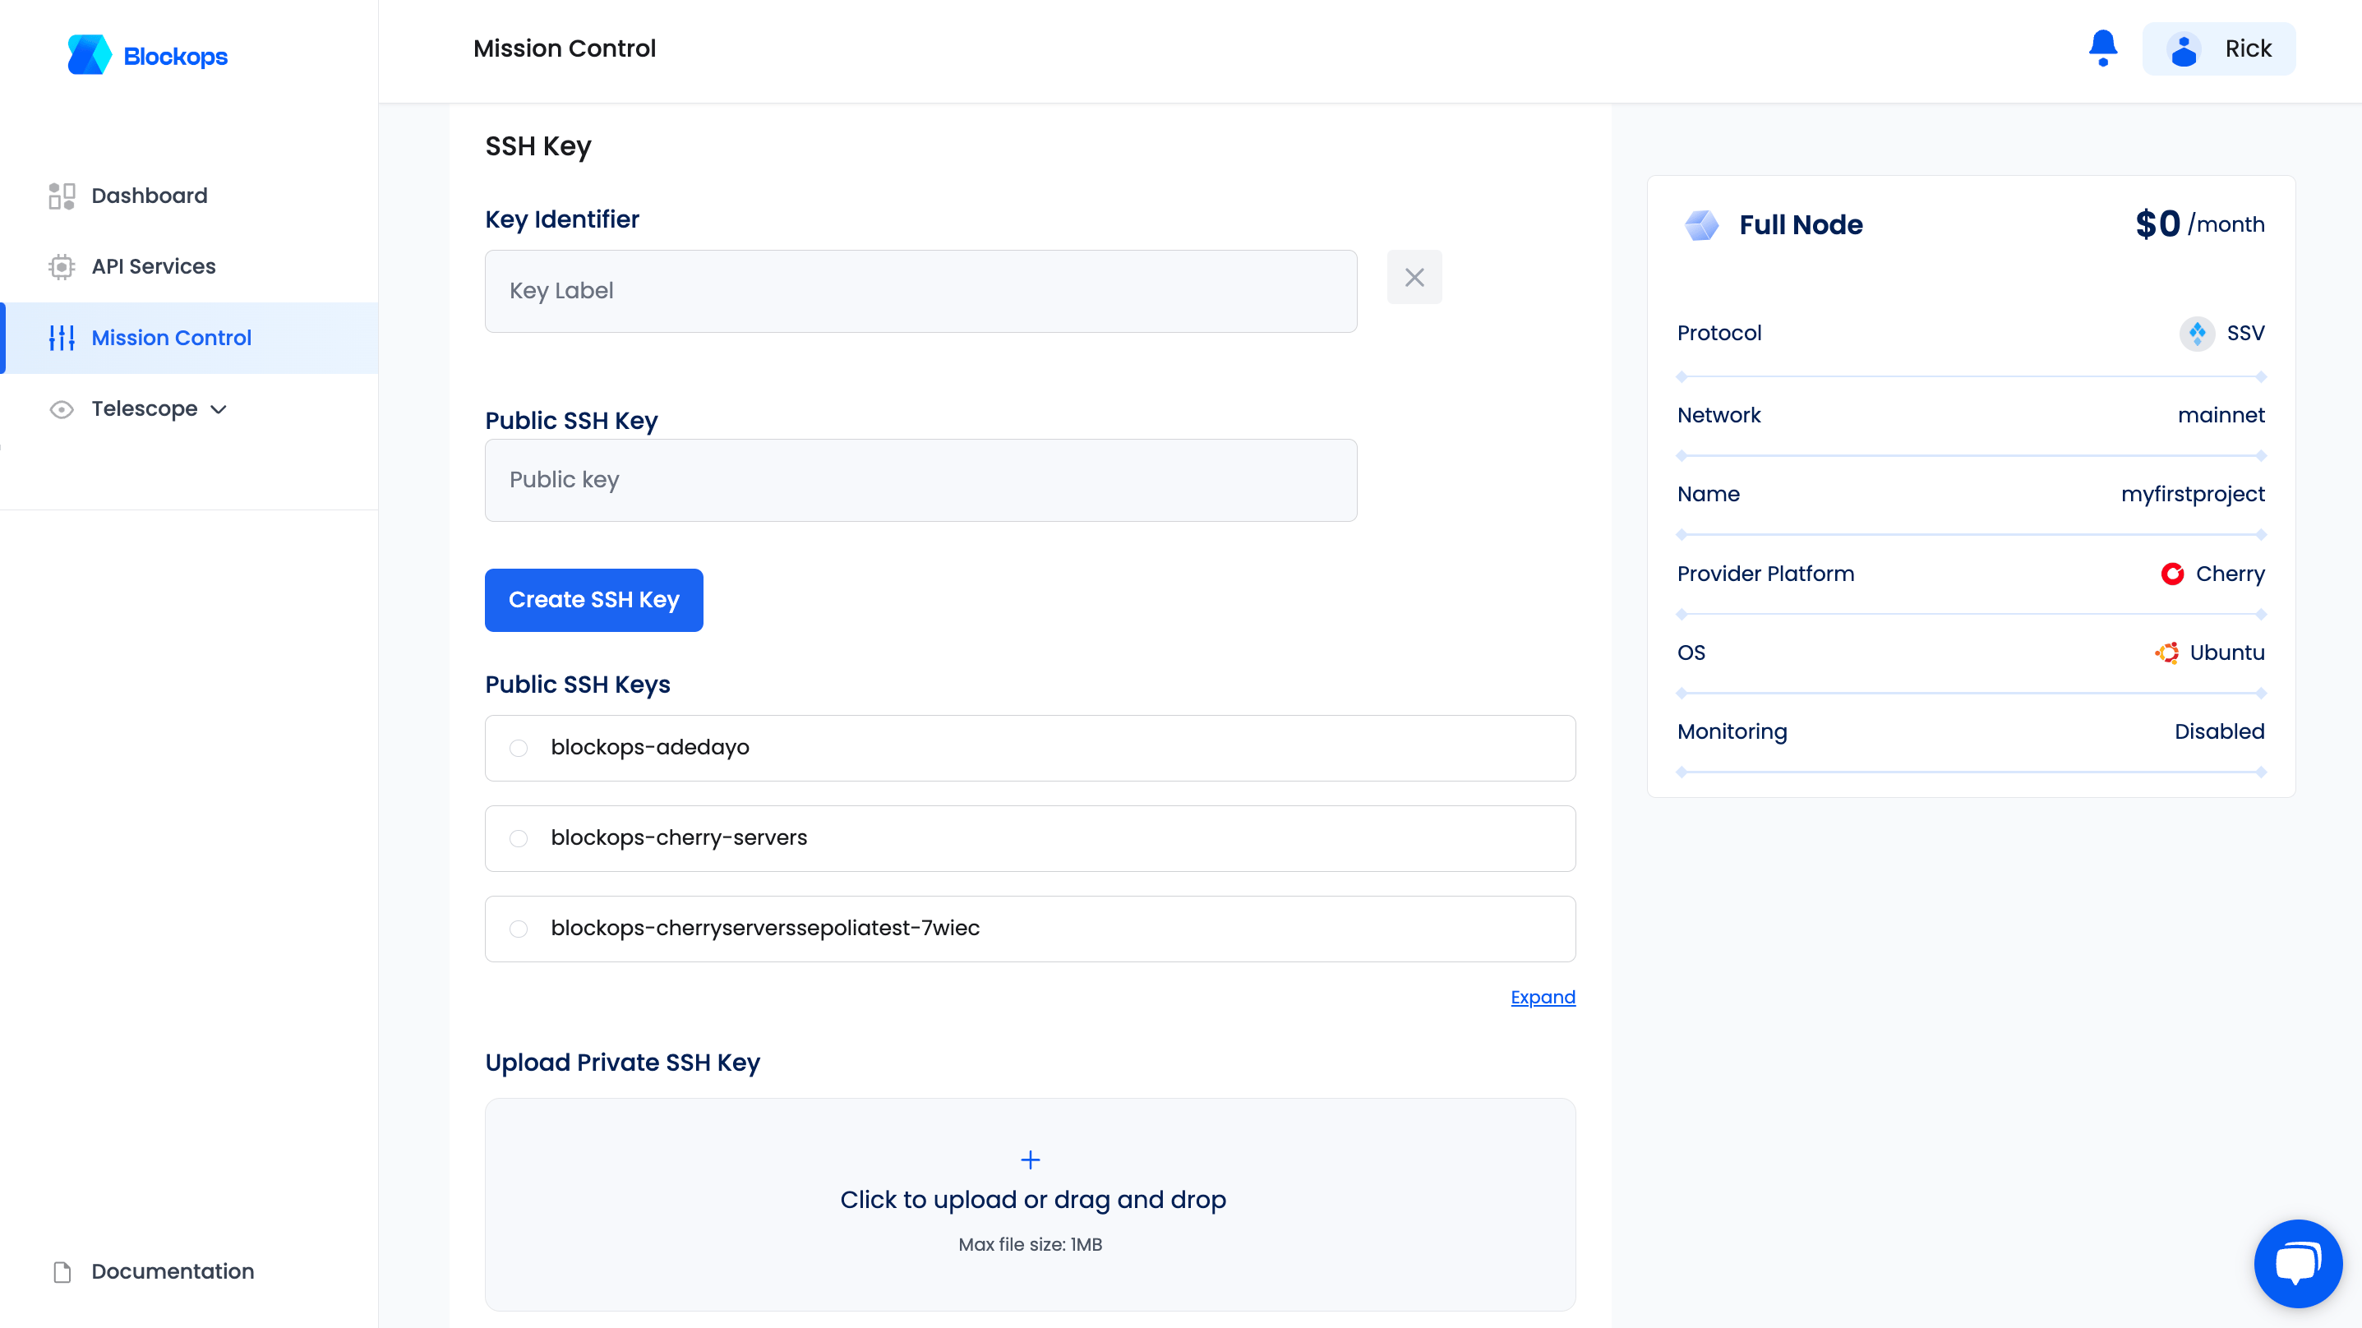Open Mission Control in the sidebar
This screenshot has height=1328, width=2362.
[x=189, y=338]
